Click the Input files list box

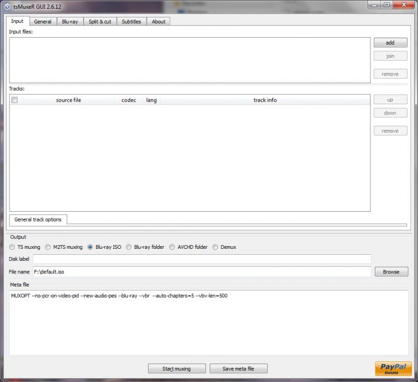(190, 60)
